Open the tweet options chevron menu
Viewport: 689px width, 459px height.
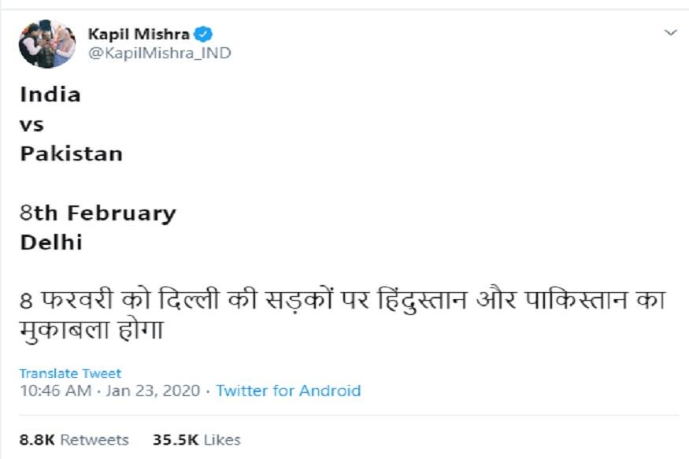[670, 33]
